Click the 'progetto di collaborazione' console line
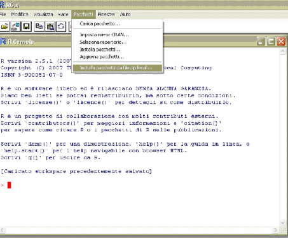The width and height of the screenshot is (288, 239). tap(109, 116)
